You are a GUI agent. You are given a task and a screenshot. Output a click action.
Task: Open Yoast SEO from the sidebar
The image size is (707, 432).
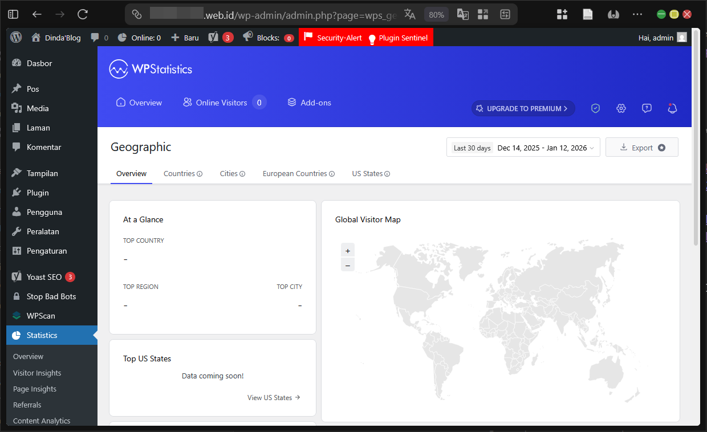(43, 276)
